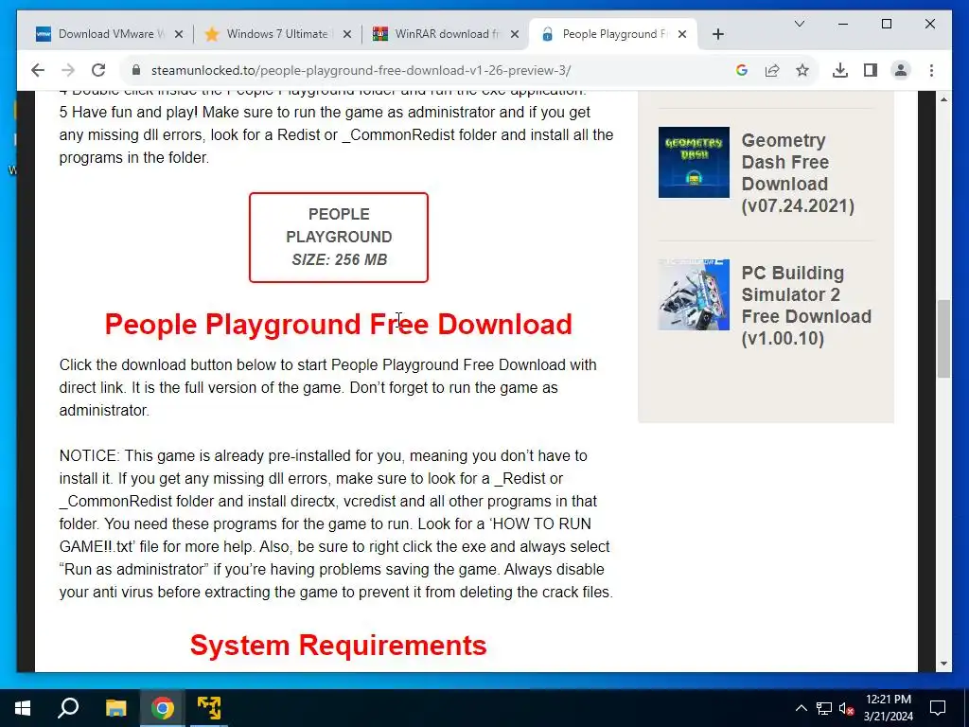
Task: Close the People Playground tab
Action: point(682,35)
